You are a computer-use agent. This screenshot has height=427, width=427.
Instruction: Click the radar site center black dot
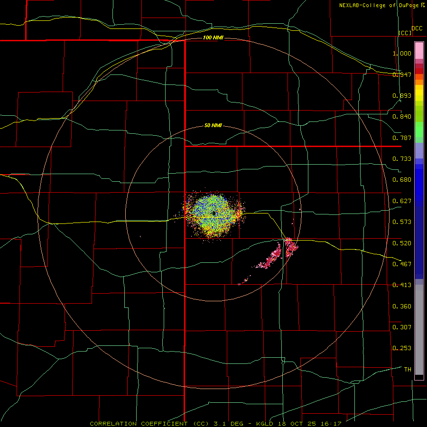[x=214, y=213]
